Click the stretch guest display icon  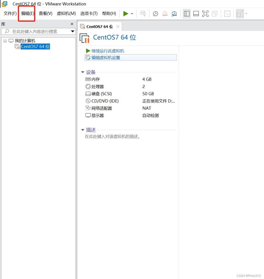click(x=240, y=14)
